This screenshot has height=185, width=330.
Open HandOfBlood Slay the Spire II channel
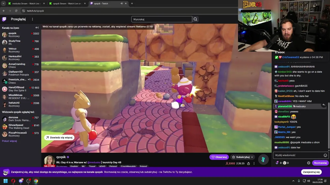pos(21,89)
